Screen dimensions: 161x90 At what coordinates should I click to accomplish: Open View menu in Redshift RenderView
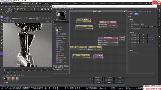(7, 16)
